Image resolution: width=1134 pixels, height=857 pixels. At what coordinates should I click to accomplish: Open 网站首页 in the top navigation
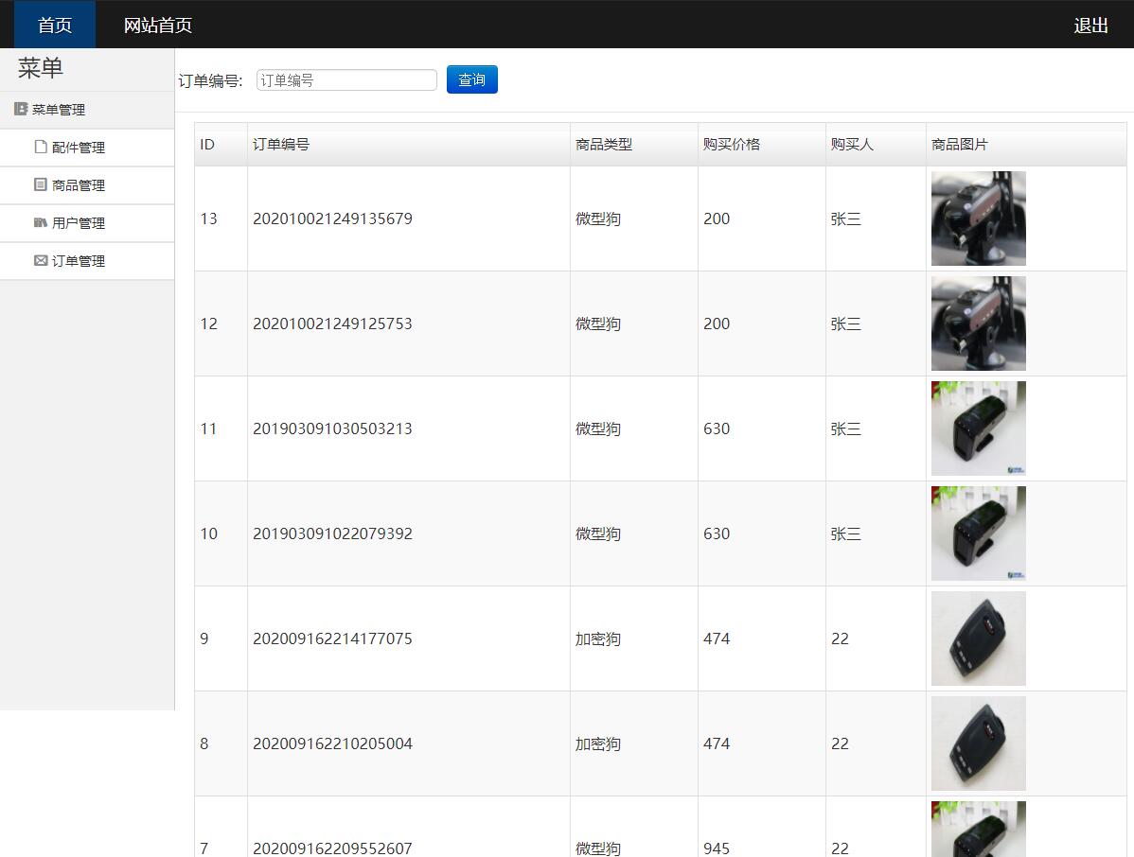coord(158,26)
